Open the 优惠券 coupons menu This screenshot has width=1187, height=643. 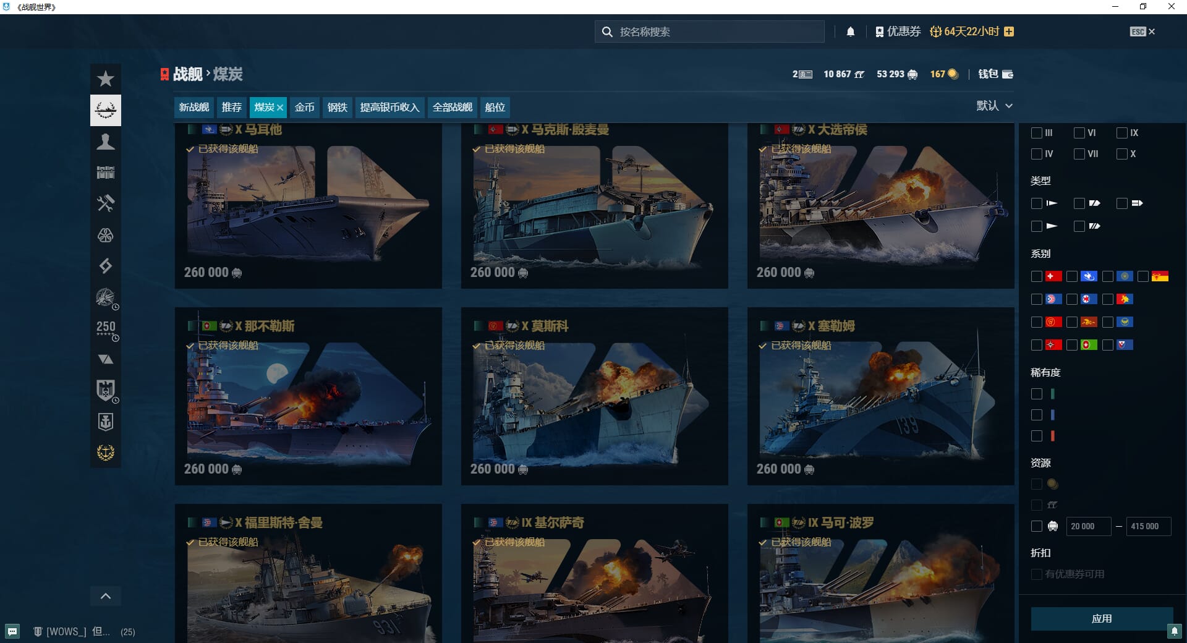pyautogui.click(x=898, y=32)
